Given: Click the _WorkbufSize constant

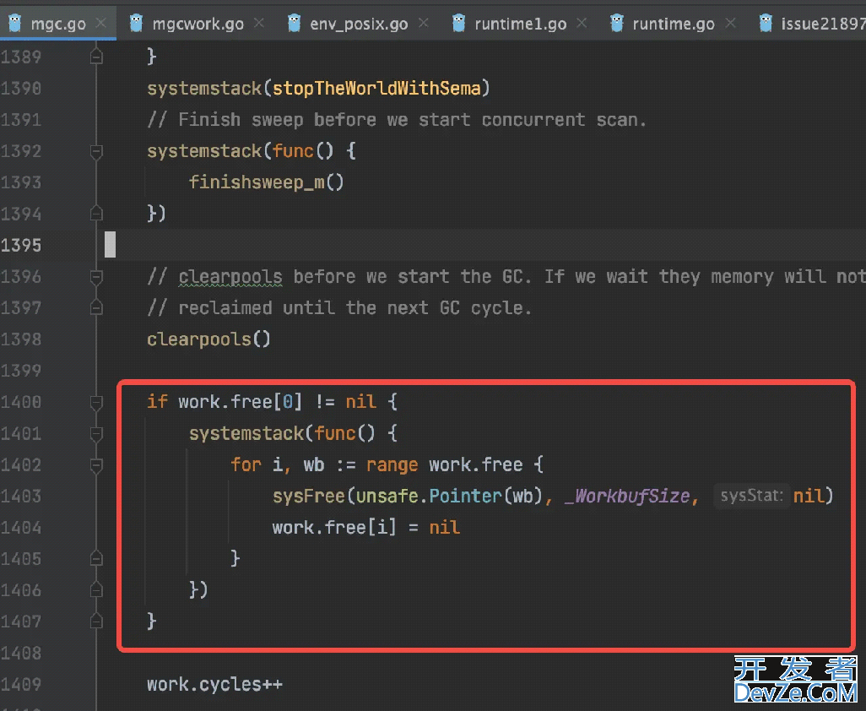Looking at the screenshot, I should (627, 497).
